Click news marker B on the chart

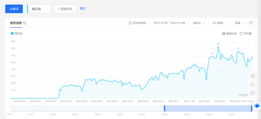pyautogui.click(x=218, y=44)
